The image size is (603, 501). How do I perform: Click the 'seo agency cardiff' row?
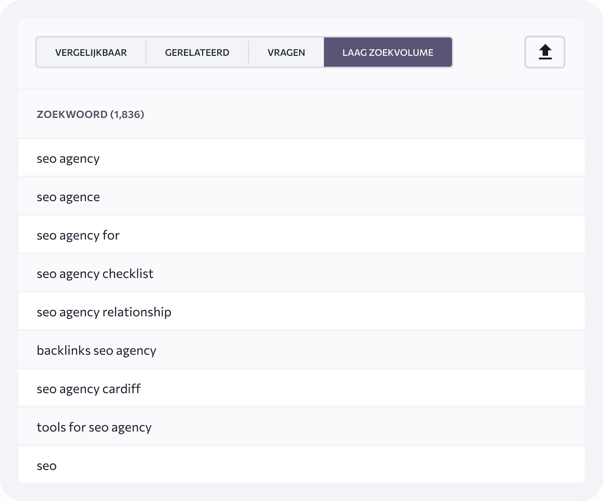(x=301, y=389)
